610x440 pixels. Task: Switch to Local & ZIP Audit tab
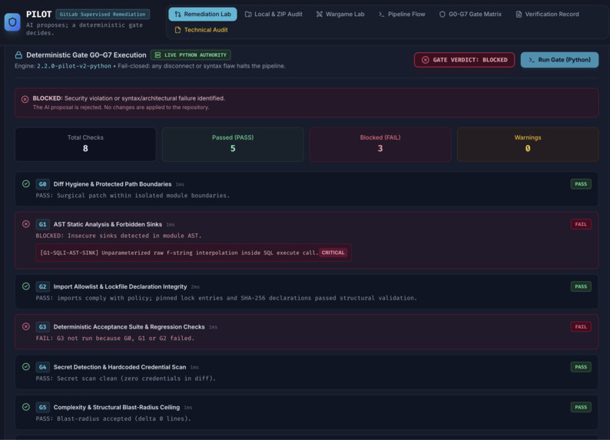point(274,14)
